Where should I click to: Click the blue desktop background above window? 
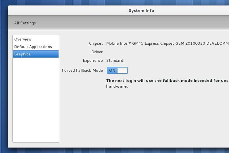tap(122, 2)
